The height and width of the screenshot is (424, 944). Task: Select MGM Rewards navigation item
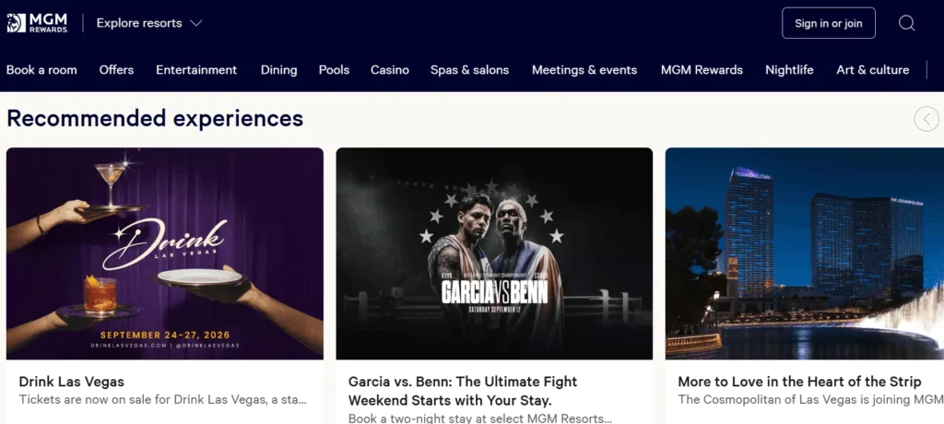click(x=702, y=70)
